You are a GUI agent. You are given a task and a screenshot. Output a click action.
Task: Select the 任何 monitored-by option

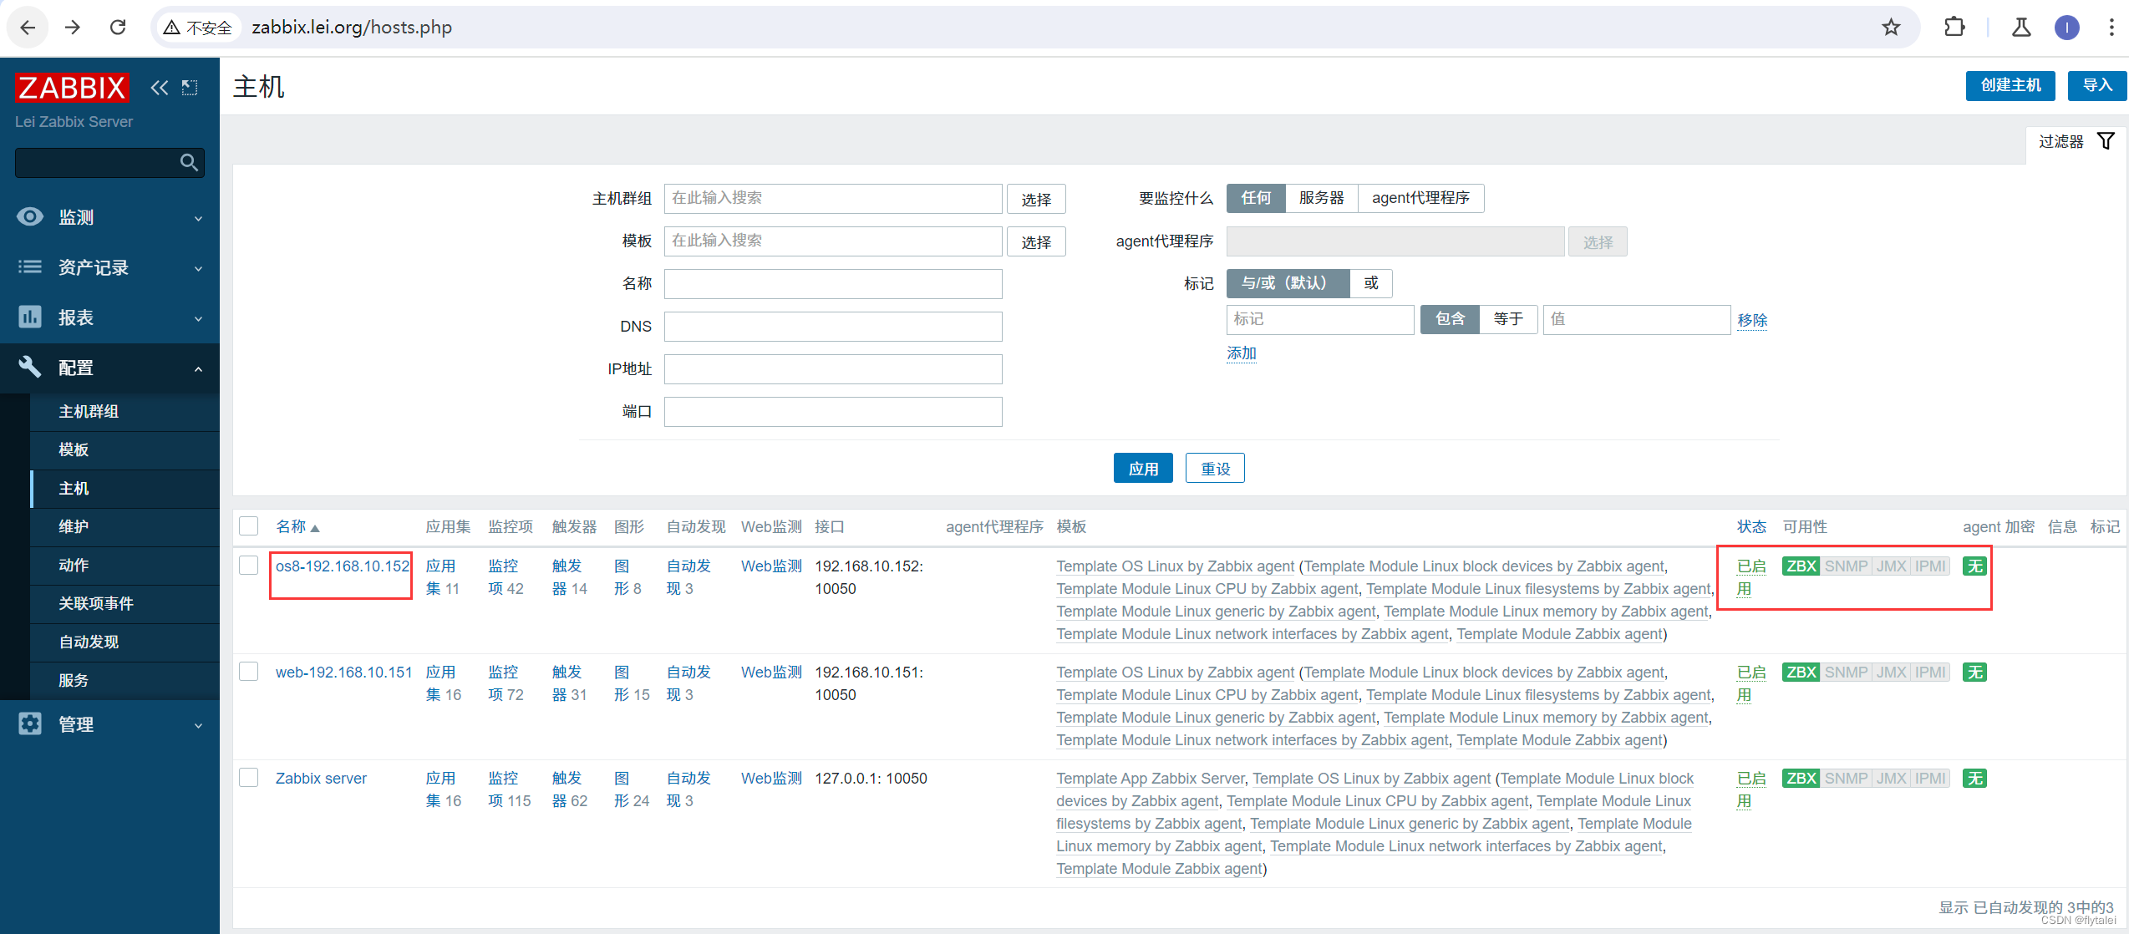(x=1256, y=198)
